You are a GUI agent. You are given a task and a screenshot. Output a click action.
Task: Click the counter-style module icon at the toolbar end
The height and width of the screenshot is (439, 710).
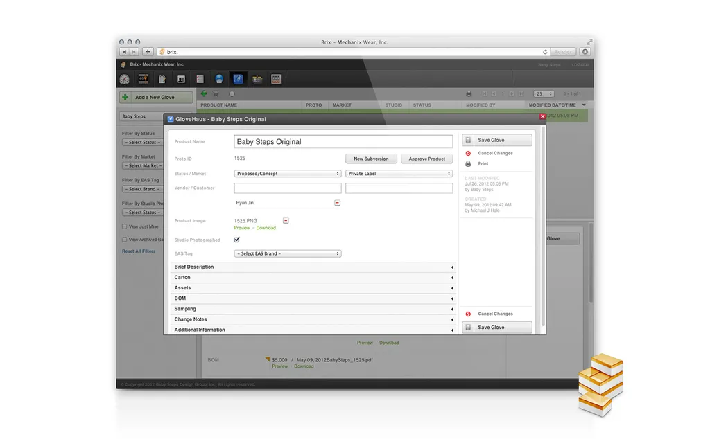276,79
